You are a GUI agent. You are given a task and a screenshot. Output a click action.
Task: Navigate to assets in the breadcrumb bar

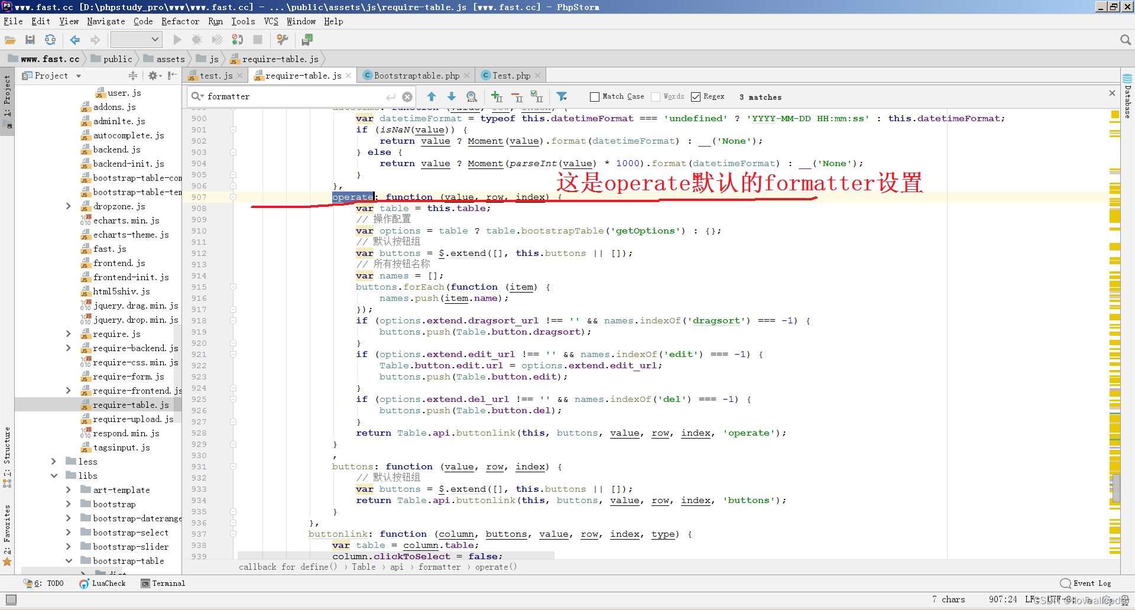click(170, 59)
